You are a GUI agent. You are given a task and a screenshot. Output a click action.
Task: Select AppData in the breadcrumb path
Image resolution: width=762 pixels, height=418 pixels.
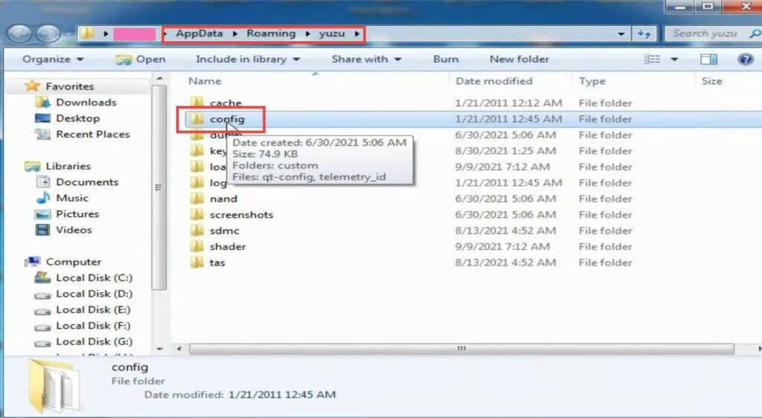pyautogui.click(x=199, y=33)
